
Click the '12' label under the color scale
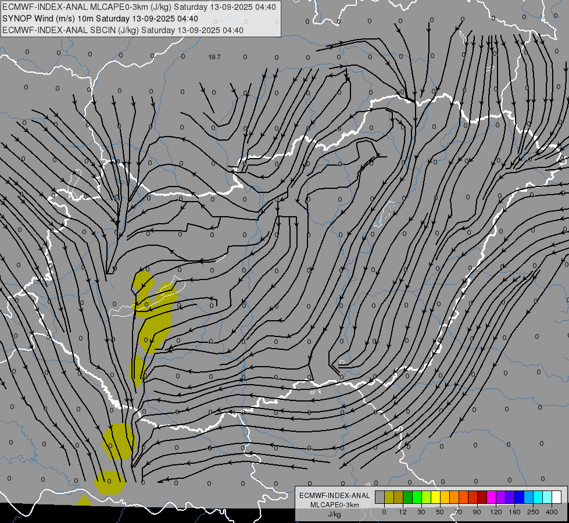[403, 512]
